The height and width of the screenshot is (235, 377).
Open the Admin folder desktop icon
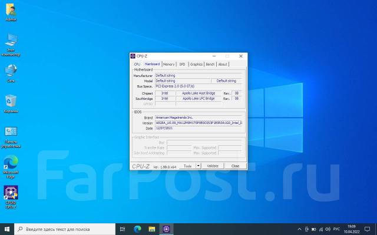(x=11, y=11)
